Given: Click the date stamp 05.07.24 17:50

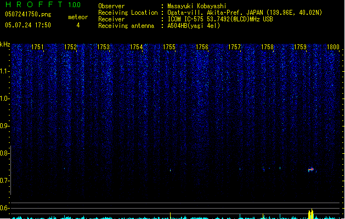Looking at the screenshot, I should click(28, 25).
